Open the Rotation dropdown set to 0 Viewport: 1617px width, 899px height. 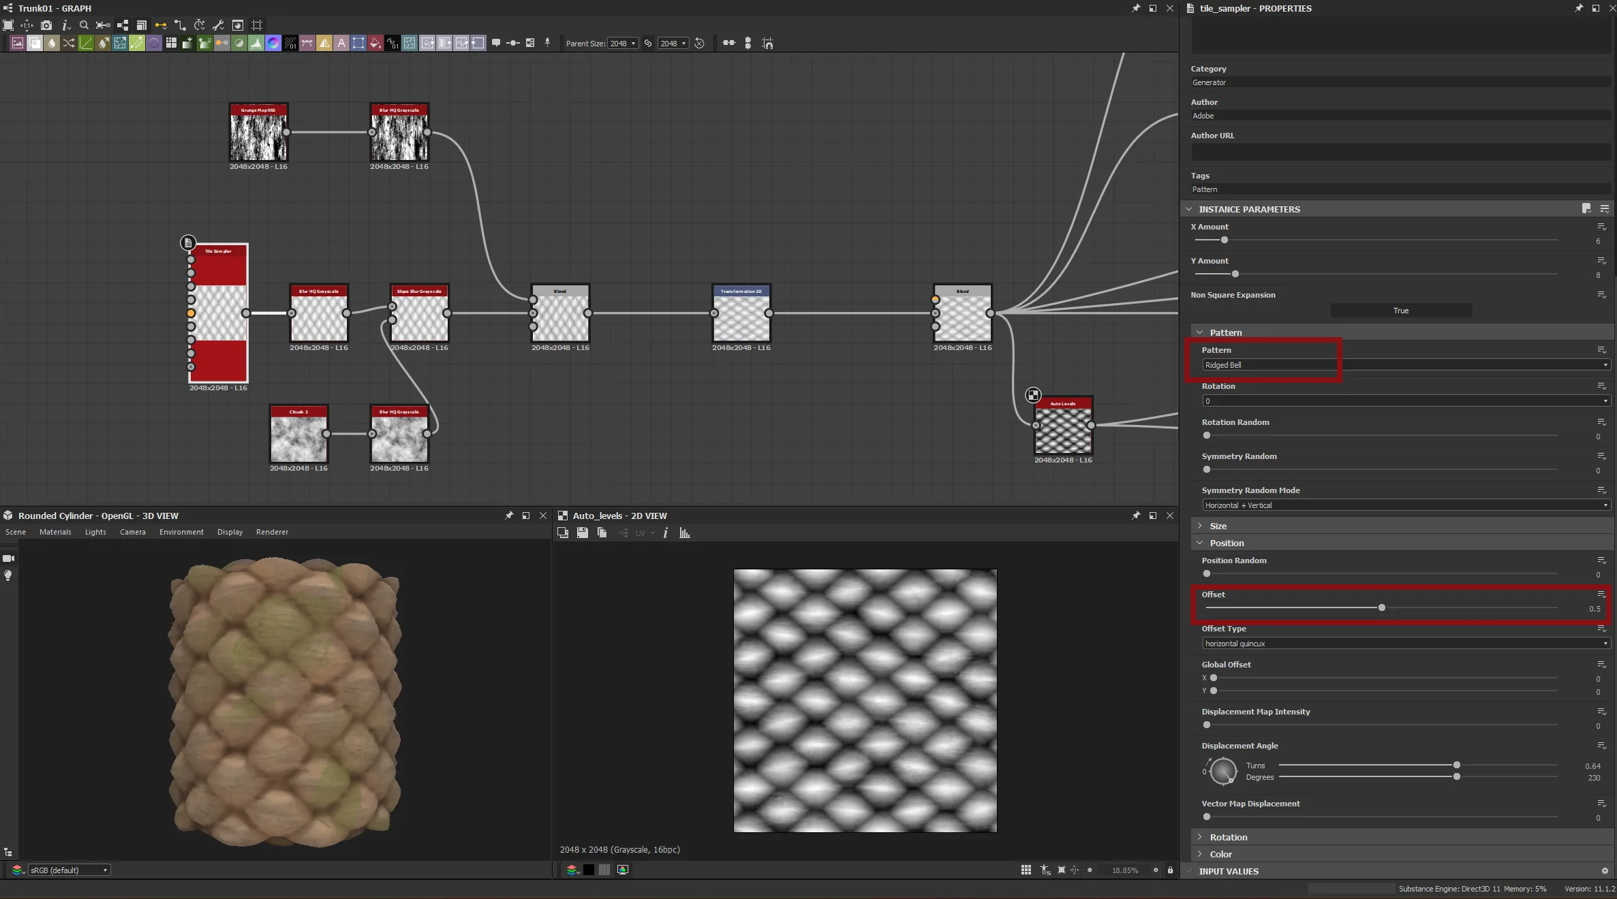pyautogui.click(x=1406, y=401)
